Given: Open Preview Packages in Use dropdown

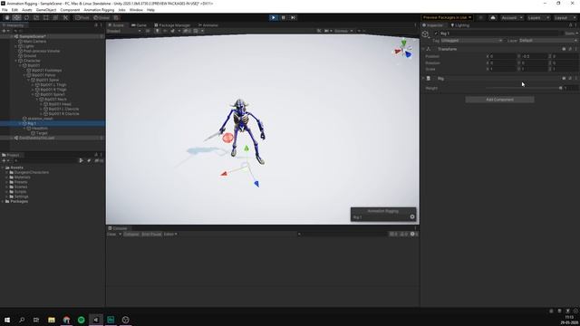Looking at the screenshot, I should click(447, 17).
